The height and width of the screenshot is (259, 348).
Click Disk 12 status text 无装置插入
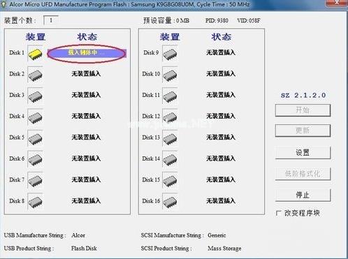coord(221,116)
